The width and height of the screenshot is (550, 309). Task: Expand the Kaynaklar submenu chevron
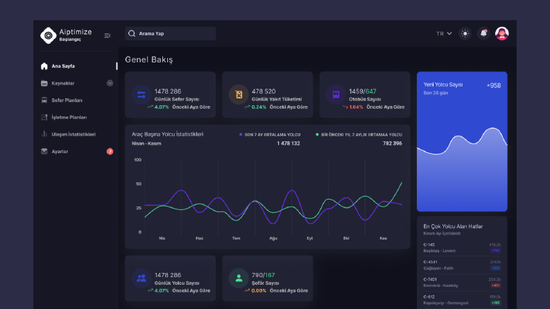pos(110,83)
